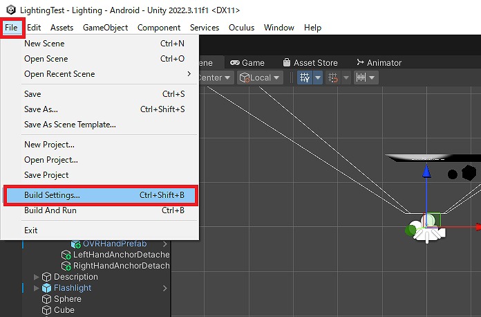Click the Animator tab icon

pos(360,62)
